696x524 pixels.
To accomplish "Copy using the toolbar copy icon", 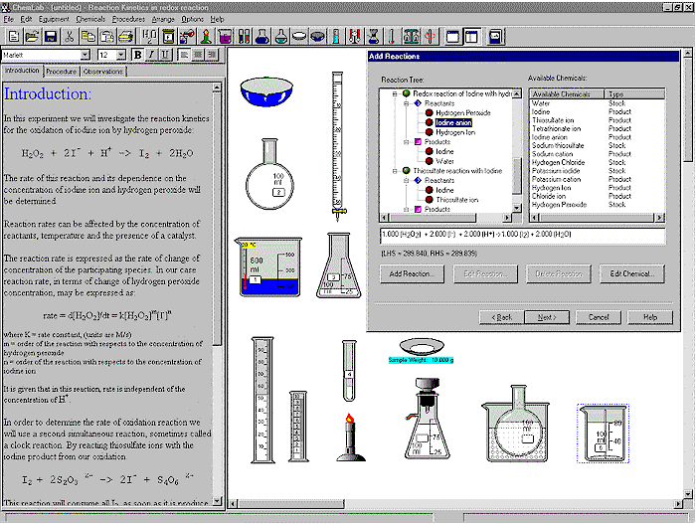I will pyautogui.click(x=87, y=37).
